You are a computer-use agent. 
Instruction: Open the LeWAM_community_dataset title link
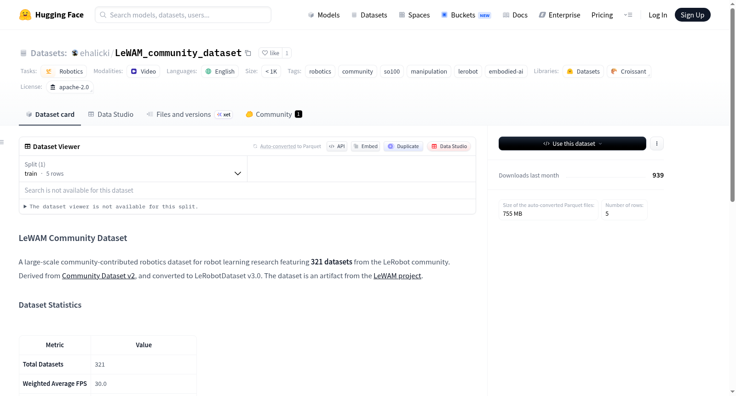tap(178, 53)
